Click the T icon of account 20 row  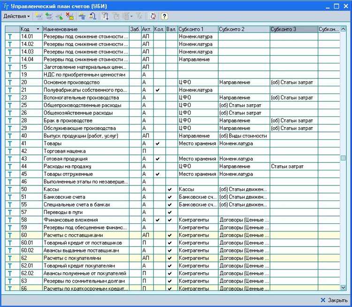(x=10, y=83)
